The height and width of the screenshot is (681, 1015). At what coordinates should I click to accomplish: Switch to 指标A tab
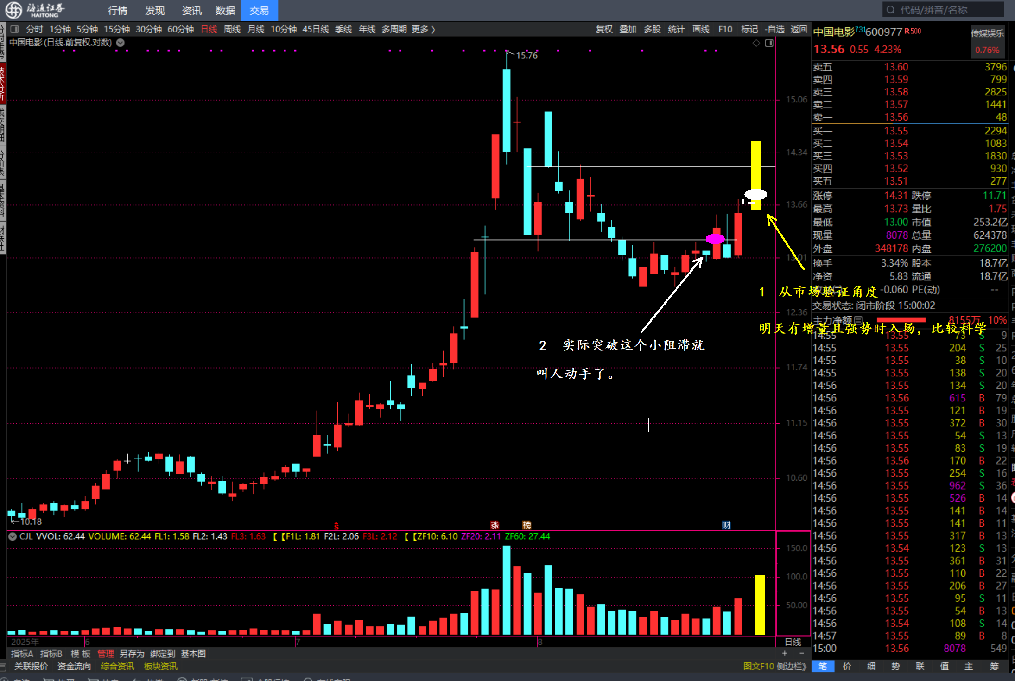click(22, 654)
